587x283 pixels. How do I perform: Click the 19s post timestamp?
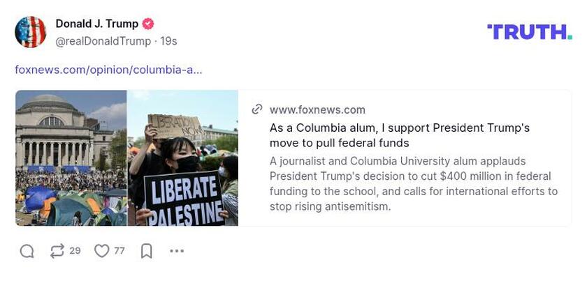point(168,41)
